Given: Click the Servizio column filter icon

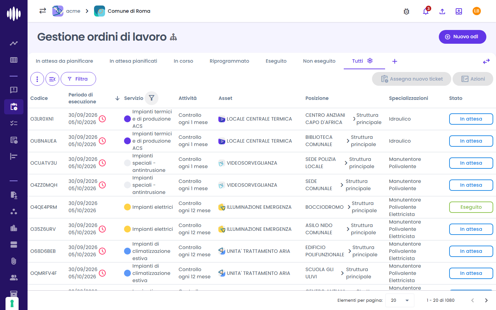Looking at the screenshot, I should (x=152, y=98).
